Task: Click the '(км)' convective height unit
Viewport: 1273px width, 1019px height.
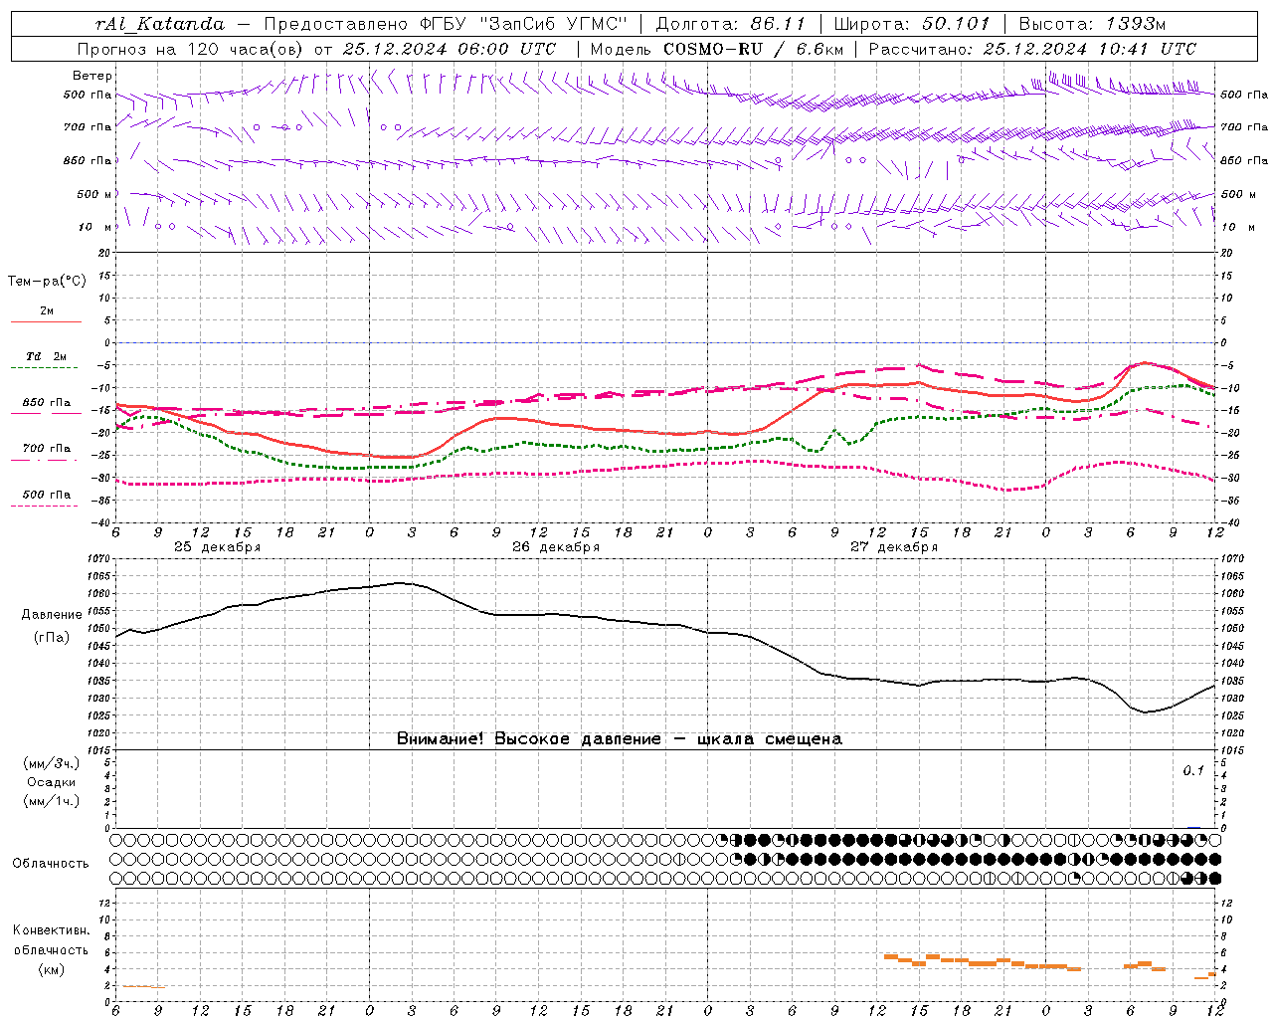Action: 52,969
